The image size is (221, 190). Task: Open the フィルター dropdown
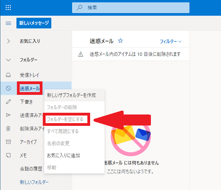[x=171, y=41]
